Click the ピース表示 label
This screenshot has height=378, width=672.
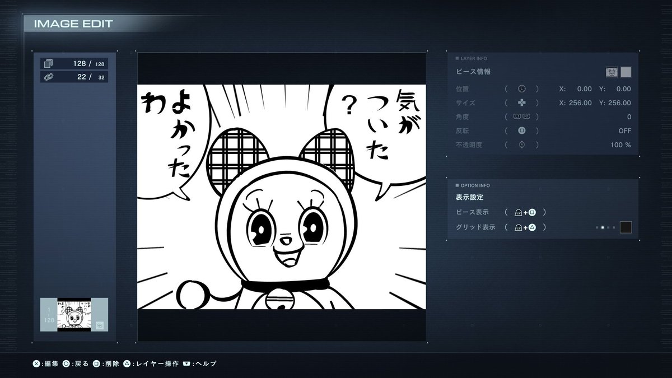[x=472, y=212]
